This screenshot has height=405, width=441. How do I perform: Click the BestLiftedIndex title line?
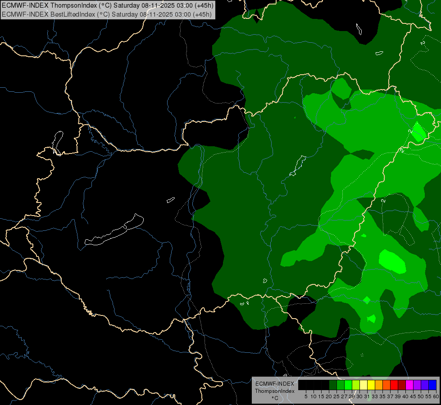107,14
